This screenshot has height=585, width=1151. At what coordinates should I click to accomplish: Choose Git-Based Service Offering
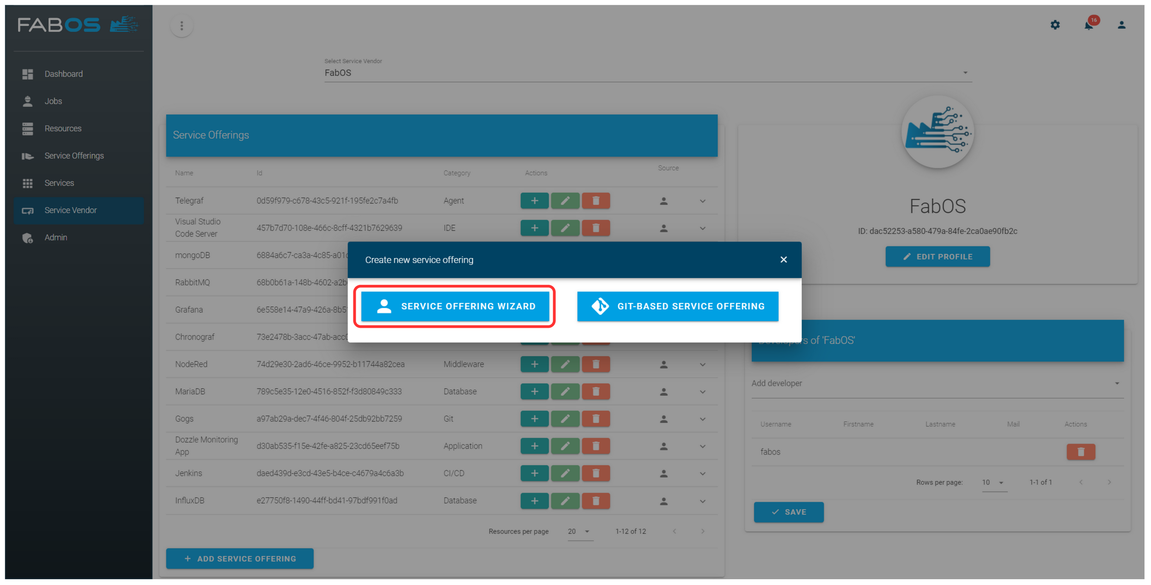point(676,306)
